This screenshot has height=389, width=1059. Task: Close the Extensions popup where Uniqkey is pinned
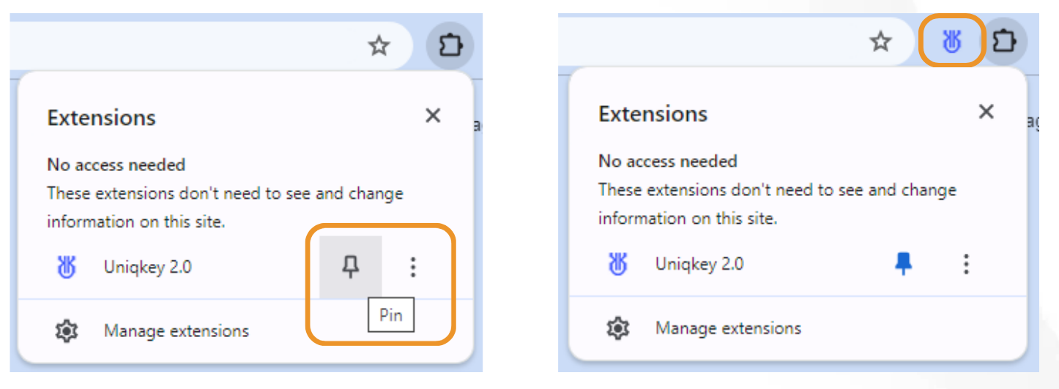click(986, 112)
